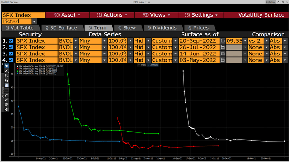This screenshot has height=162, width=289.
Task: Open calendar picker for 20-Sep-2022 date
Action: tap(223, 41)
